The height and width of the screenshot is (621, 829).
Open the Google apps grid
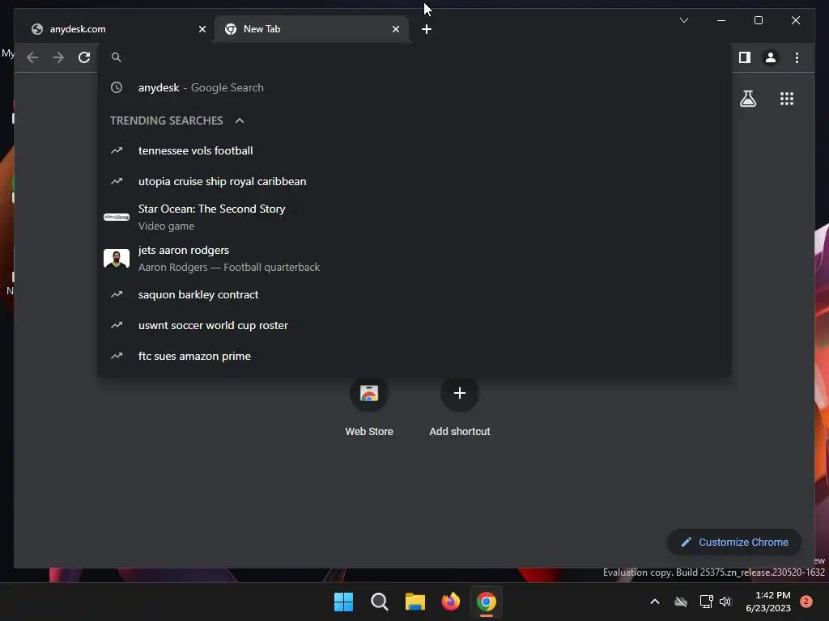point(787,99)
